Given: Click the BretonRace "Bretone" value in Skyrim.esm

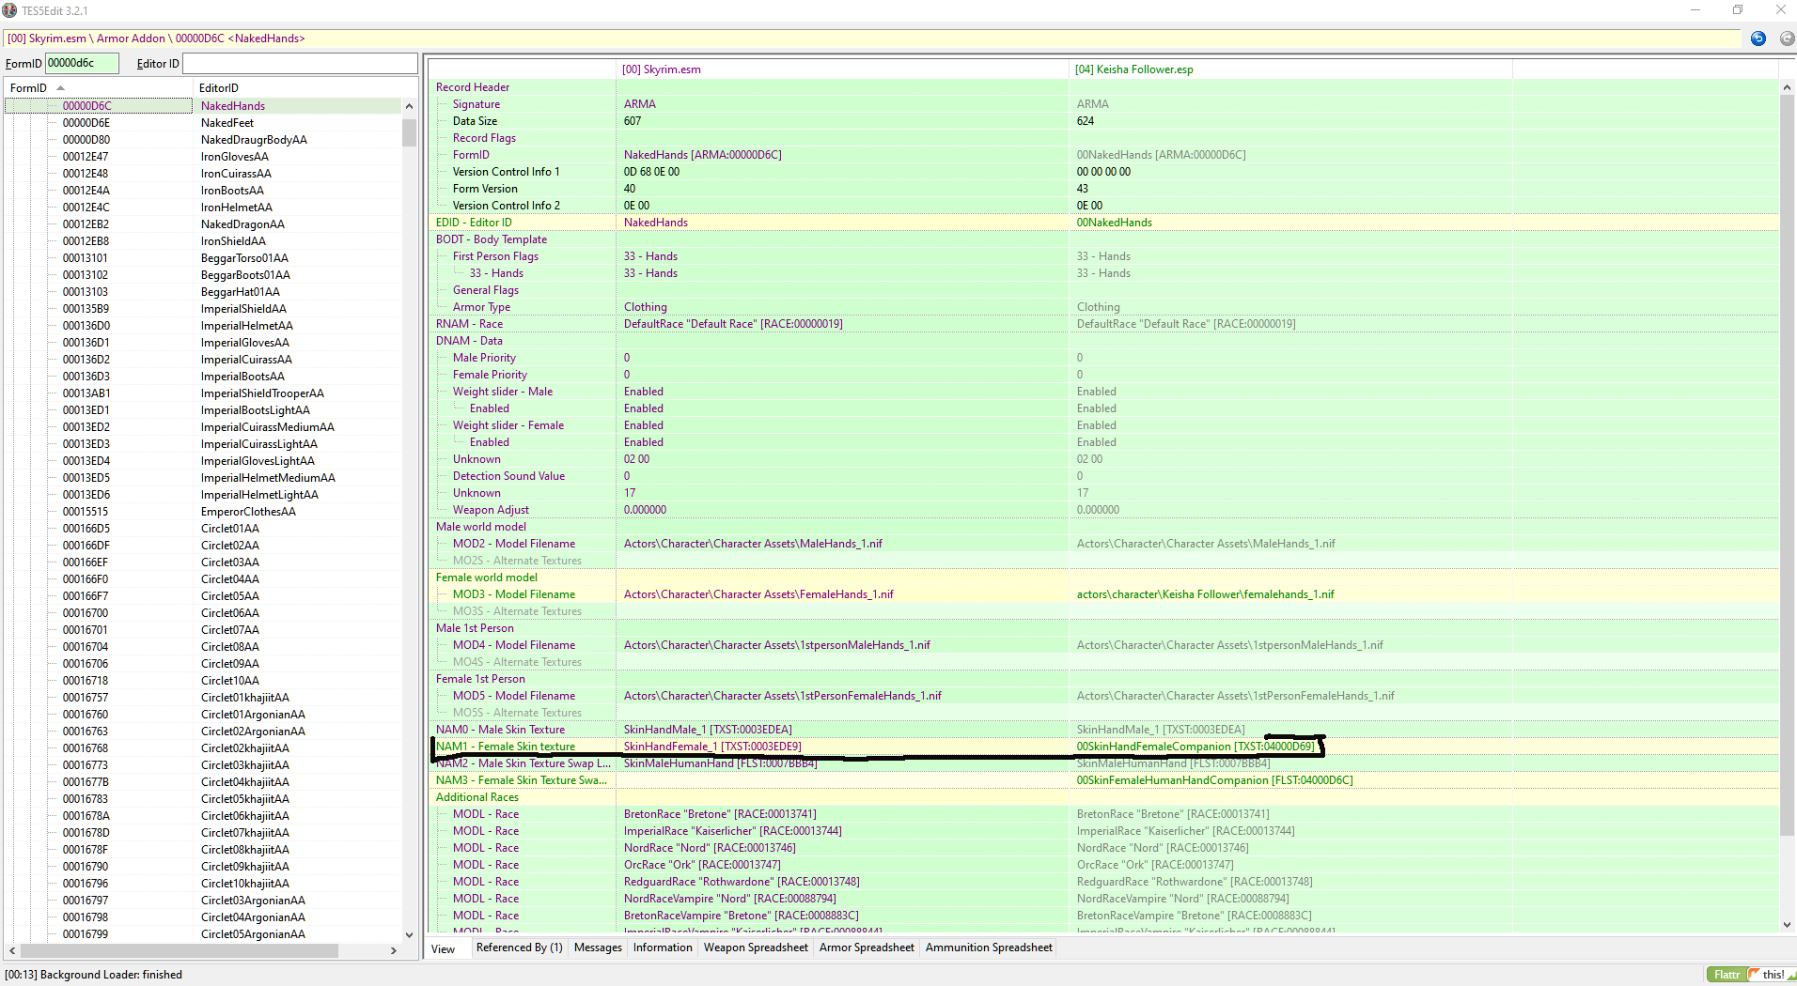Looking at the screenshot, I should [720, 814].
